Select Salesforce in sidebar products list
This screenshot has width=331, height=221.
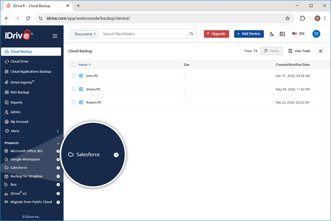[19, 168]
